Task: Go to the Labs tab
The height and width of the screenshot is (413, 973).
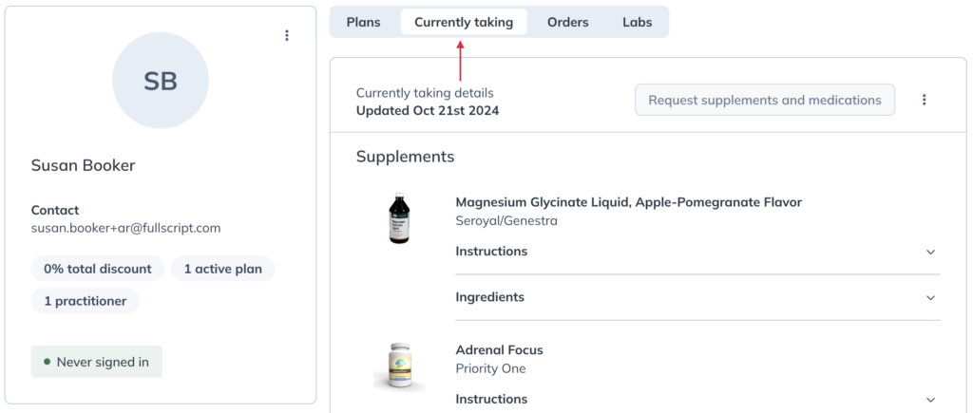Action: click(638, 23)
